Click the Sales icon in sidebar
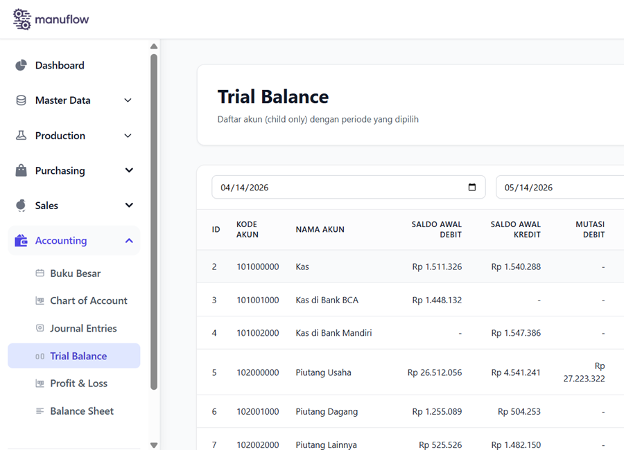 (x=21, y=205)
